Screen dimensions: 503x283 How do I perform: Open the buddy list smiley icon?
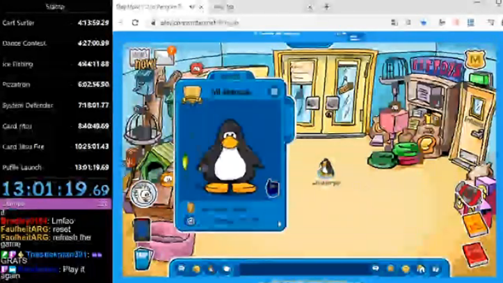[406, 269]
